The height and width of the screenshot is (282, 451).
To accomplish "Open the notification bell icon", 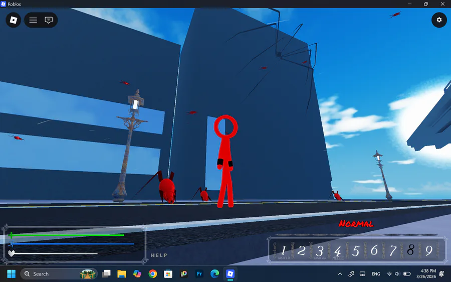I will coord(442,274).
